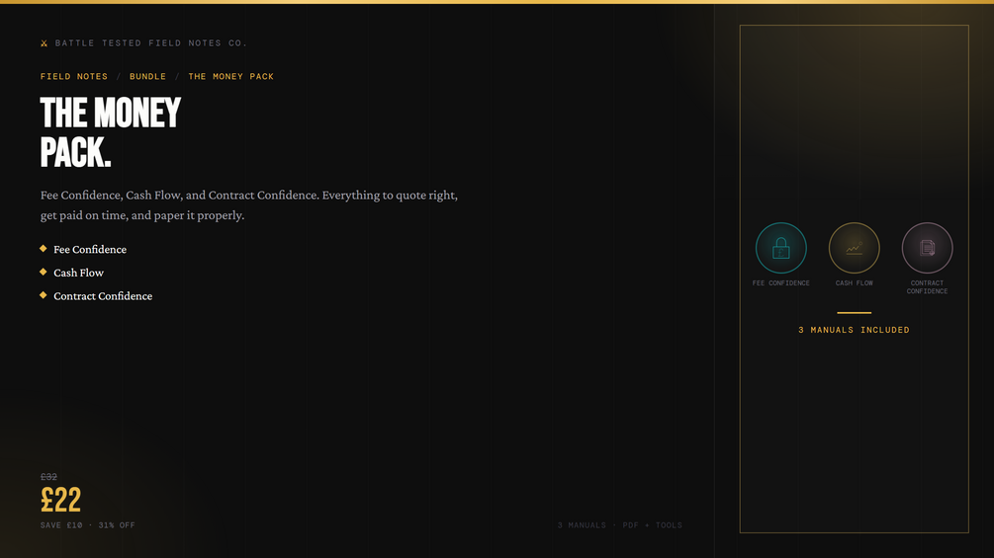Image resolution: width=994 pixels, height=558 pixels.
Task: Click Battle Tested Field Notes Co. brand text
Action: click(151, 43)
